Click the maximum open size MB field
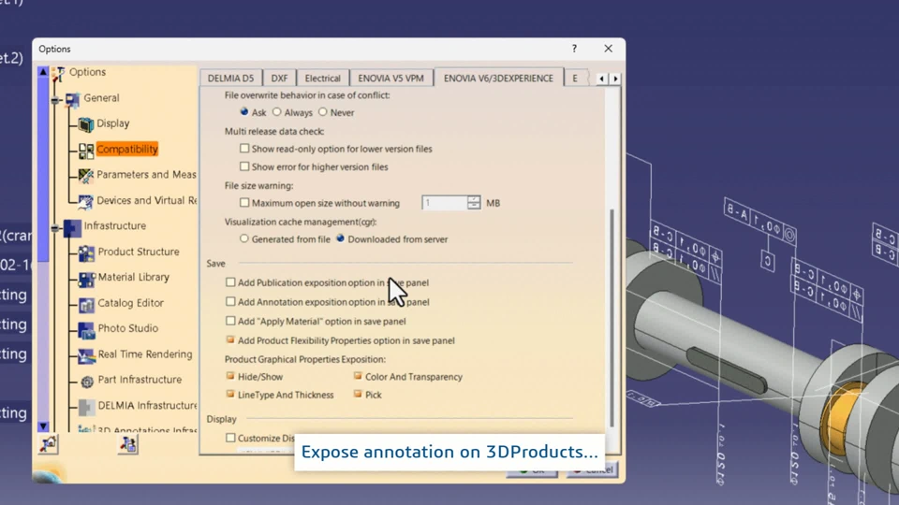Screen dimensions: 899x505 click(445, 203)
